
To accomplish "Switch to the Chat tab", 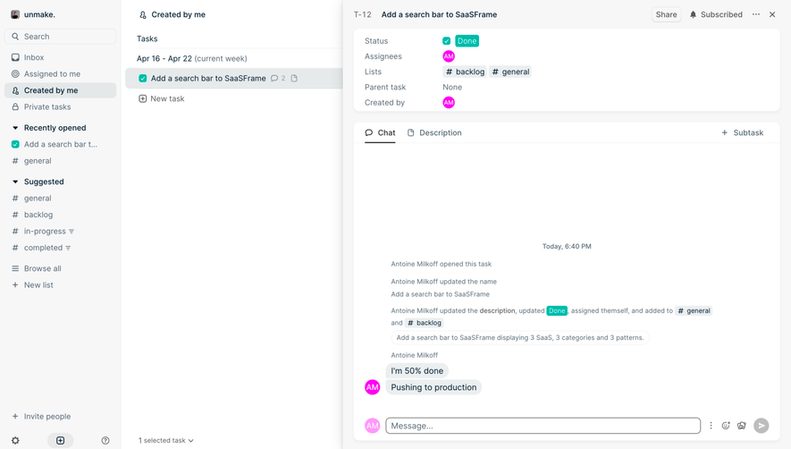I will pos(380,133).
